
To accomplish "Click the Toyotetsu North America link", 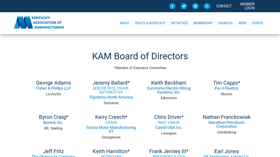I will click(111, 97).
